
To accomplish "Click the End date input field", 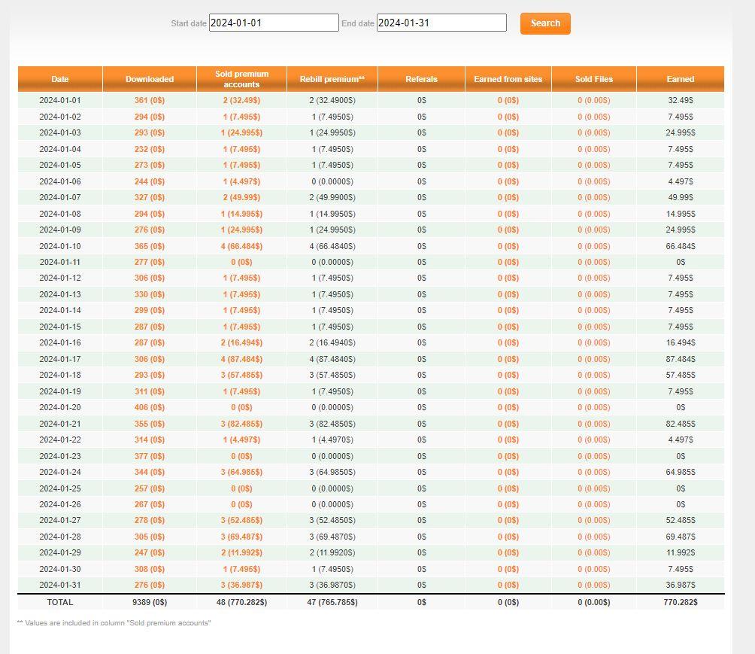I will [x=441, y=23].
